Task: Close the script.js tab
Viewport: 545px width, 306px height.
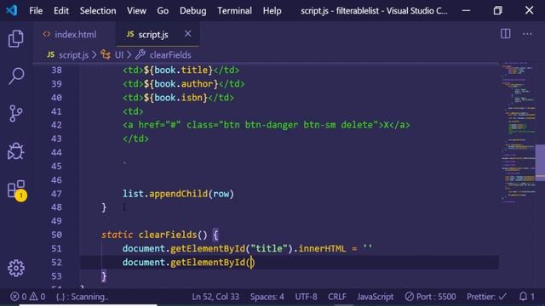Action: (187, 34)
